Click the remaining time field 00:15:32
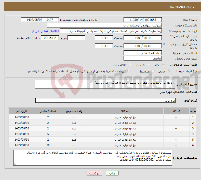The image size is (201, 180). (50, 38)
